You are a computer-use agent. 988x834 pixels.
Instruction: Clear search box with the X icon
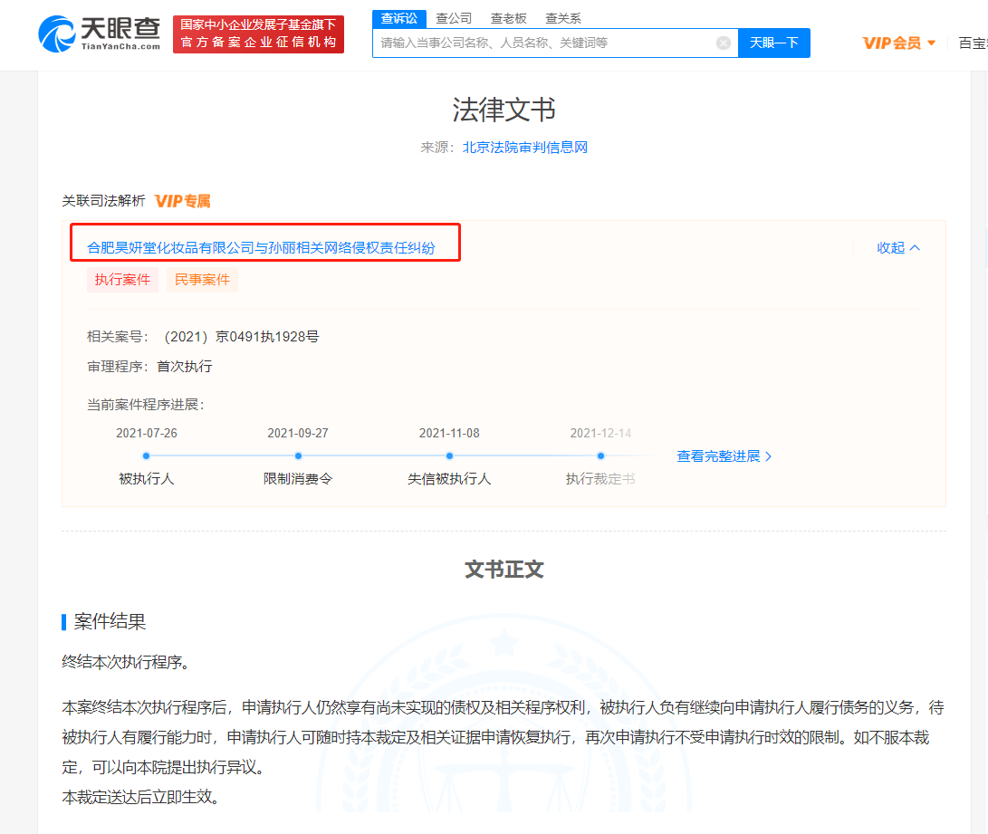pos(724,43)
